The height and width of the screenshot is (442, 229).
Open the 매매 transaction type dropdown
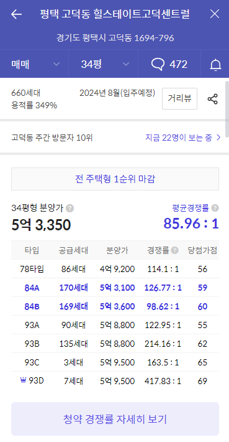[x=35, y=64]
